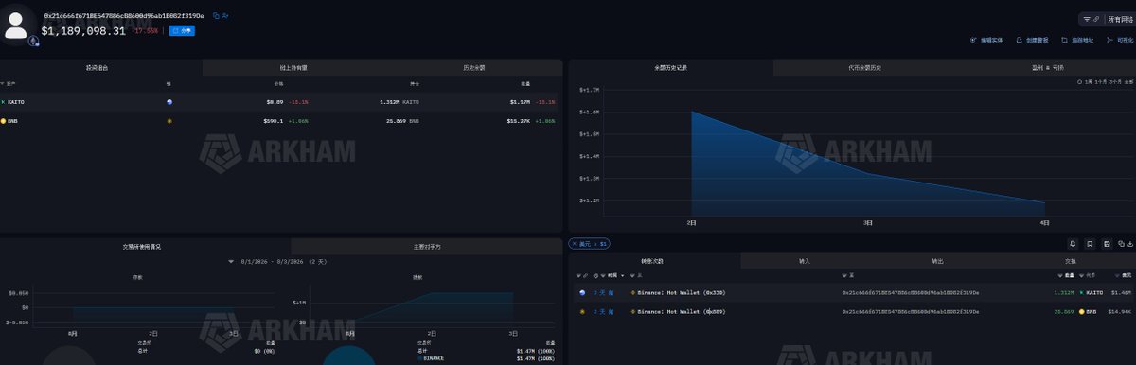Copy the wallet address with the copy icon
The width and height of the screenshot is (1136, 365).
(216, 16)
